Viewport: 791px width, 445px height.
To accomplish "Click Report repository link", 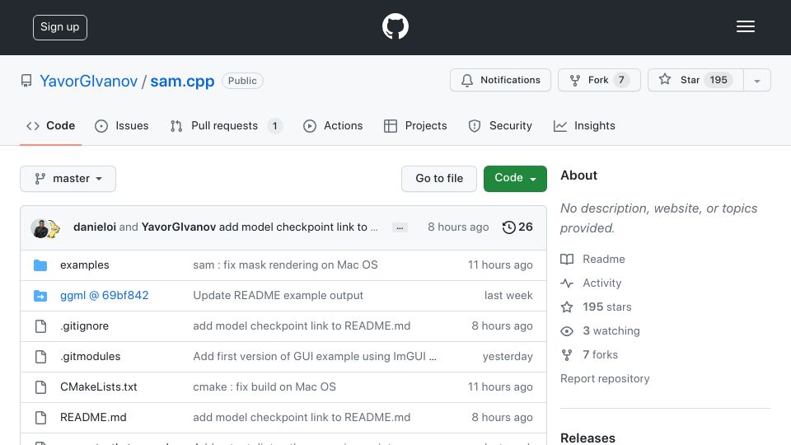I will [x=605, y=378].
